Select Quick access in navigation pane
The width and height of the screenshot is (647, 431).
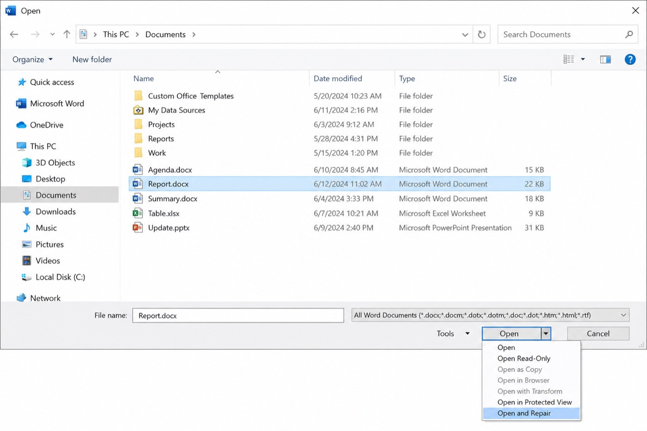[x=45, y=82]
